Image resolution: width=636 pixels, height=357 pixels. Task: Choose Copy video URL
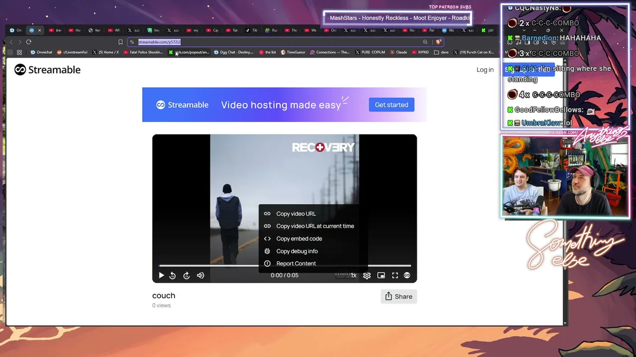point(313,214)
